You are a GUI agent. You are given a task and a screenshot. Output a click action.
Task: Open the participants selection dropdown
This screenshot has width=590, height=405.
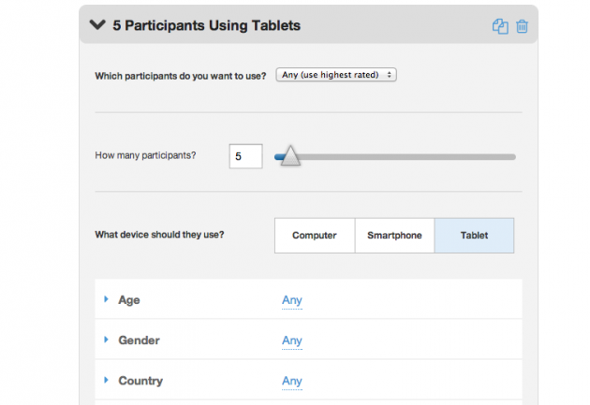pos(336,75)
